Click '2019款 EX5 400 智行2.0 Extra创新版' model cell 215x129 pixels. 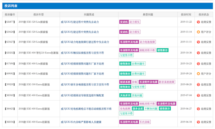coord(39,53)
